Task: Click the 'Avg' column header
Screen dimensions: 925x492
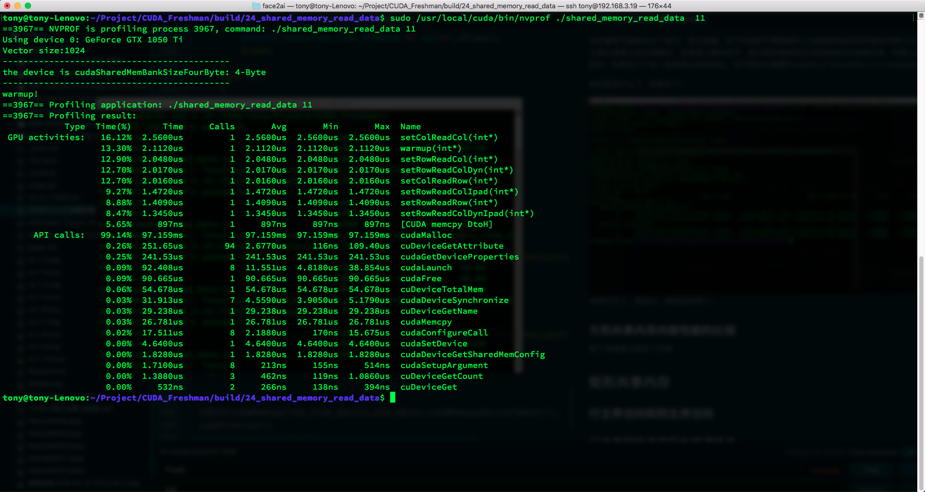Action: tap(279, 127)
